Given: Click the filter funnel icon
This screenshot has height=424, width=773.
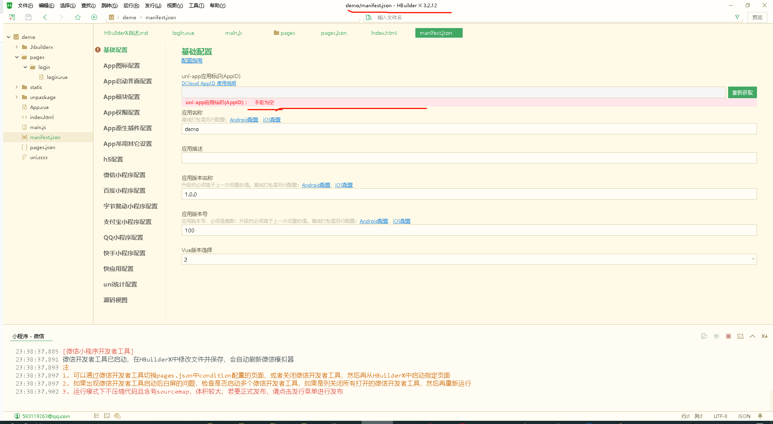Looking at the screenshot, I should click(737, 17).
